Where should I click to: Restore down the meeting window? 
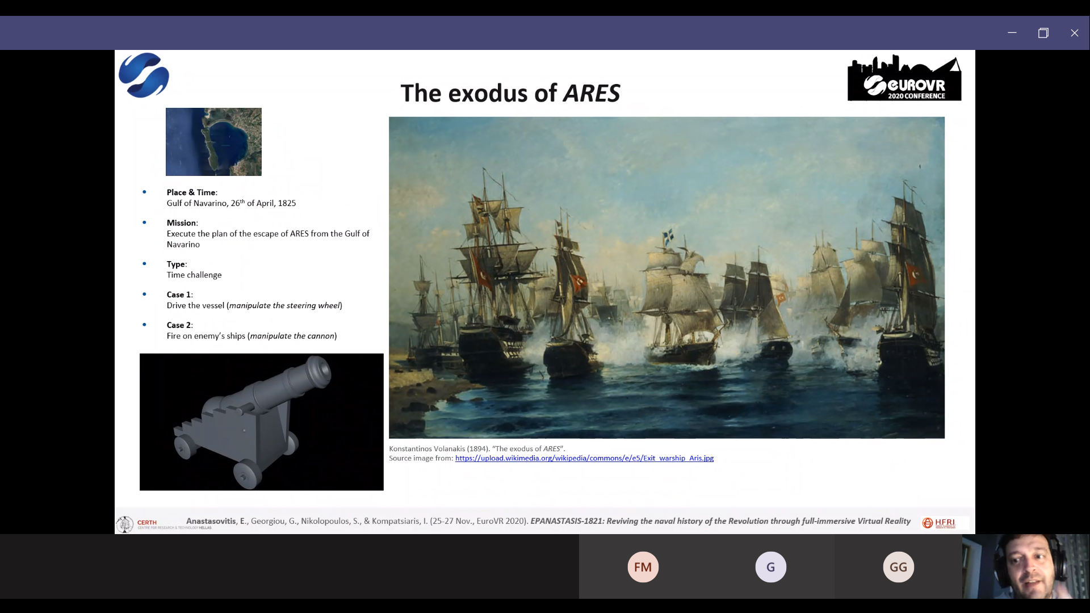[1043, 33]
